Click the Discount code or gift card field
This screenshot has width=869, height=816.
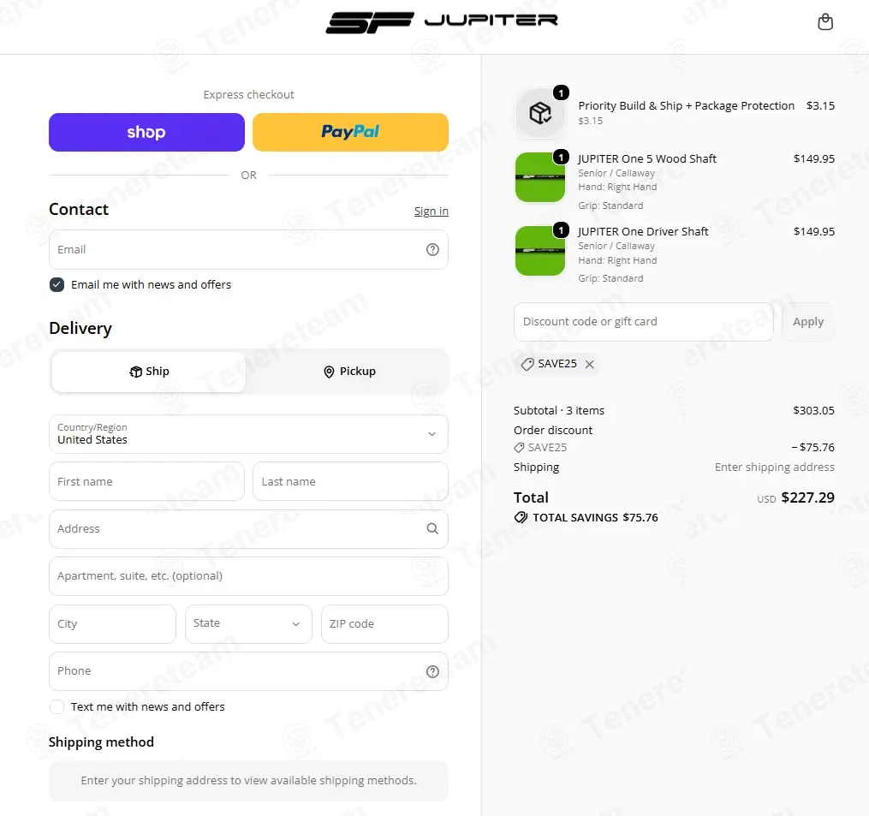pyautogui.click(x=644, y=322)
